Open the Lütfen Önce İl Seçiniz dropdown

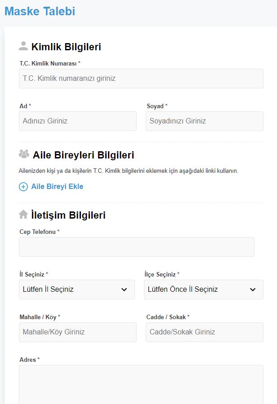point(204,290)
